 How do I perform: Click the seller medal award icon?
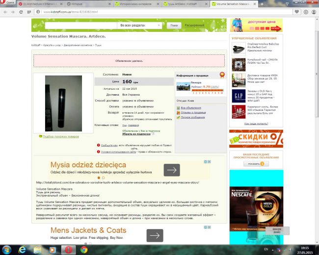tap(221, 75)
